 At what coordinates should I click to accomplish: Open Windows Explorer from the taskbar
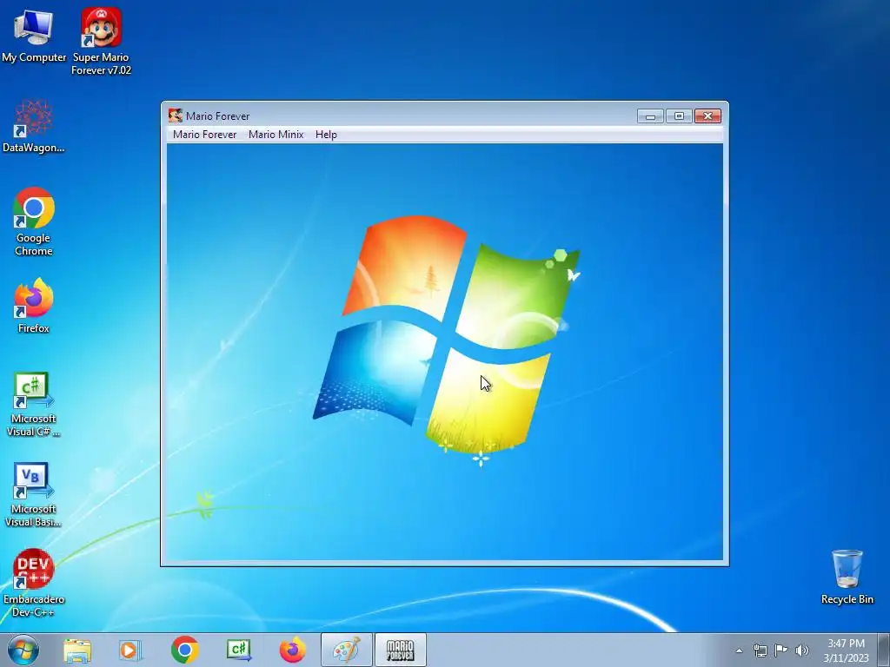[x=77, y=650]
